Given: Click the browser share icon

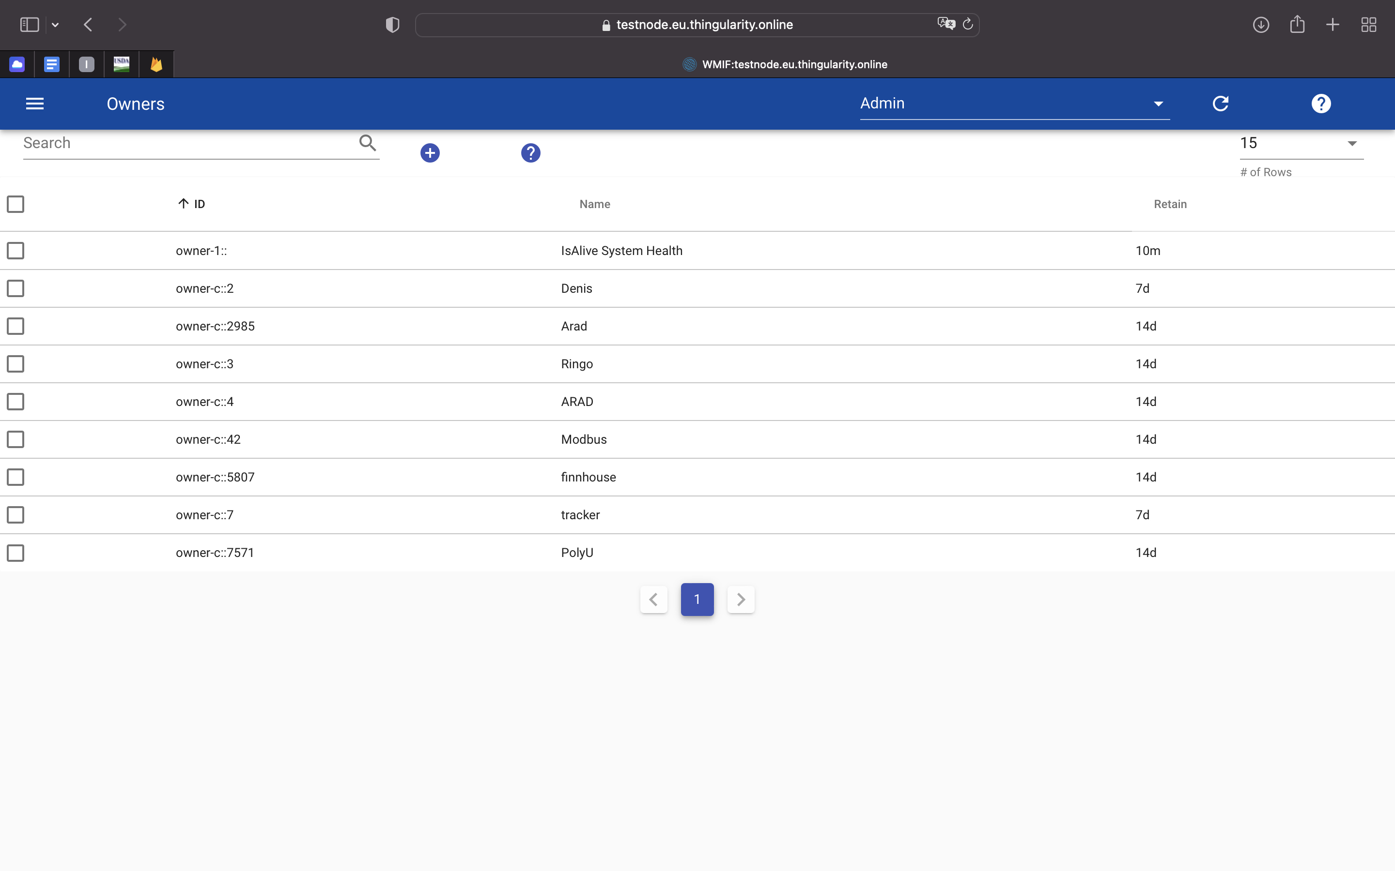Looking at the screenshot, I should point(1297,24).
